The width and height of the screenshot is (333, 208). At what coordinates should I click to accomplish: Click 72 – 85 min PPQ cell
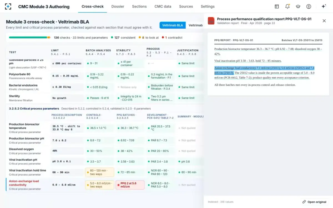[130, 172]
